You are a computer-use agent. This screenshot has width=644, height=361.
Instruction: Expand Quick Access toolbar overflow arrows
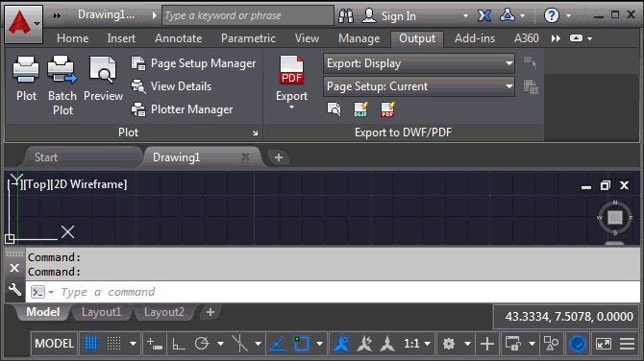(x=57, y=15)
